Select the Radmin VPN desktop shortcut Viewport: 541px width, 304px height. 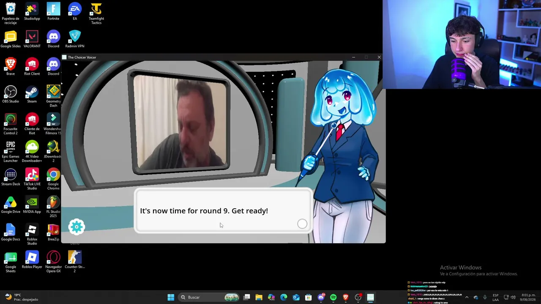(75, 39)
